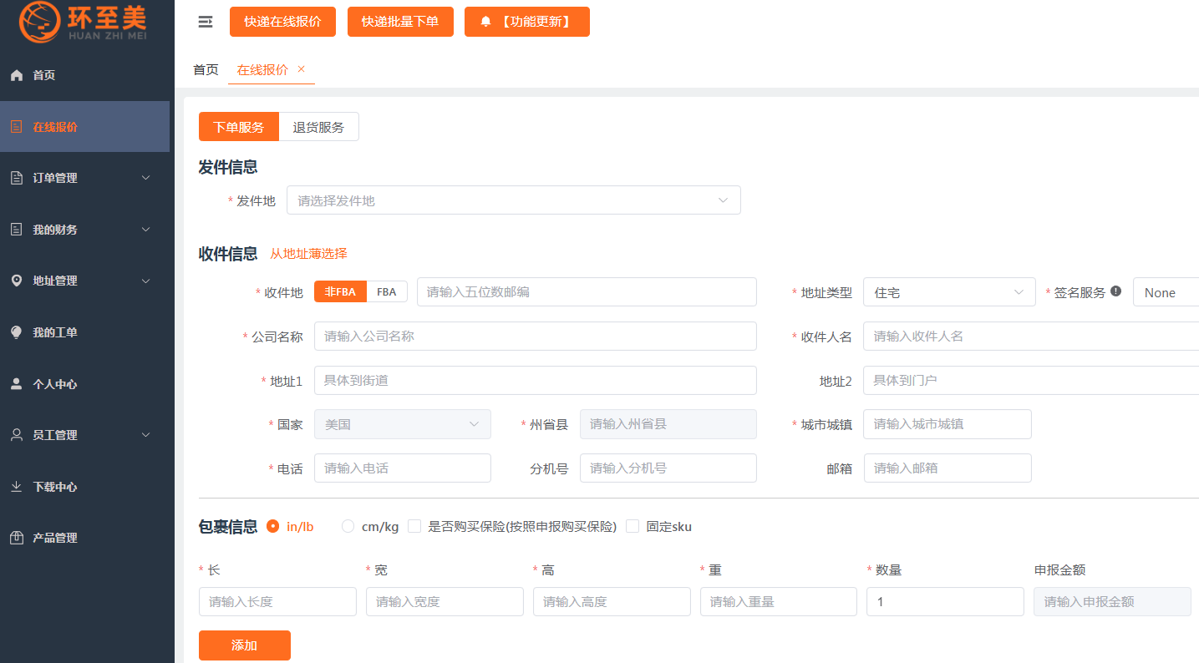The image size is (1199, 663).
Task: Switch 收件地 toggle to FBA
Action: point(386,291)
